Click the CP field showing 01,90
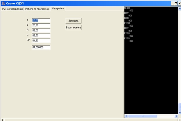 click(41, 41)
